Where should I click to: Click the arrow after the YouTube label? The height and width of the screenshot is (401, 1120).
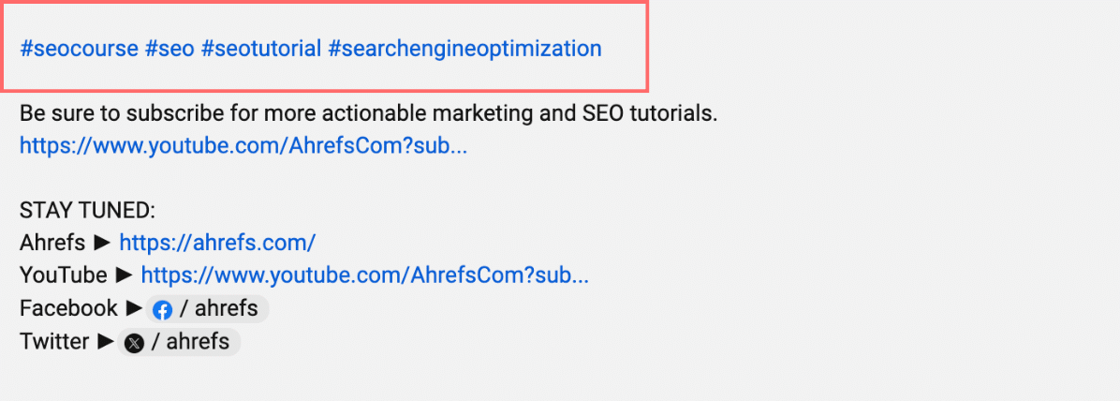[x=125, y=275]
